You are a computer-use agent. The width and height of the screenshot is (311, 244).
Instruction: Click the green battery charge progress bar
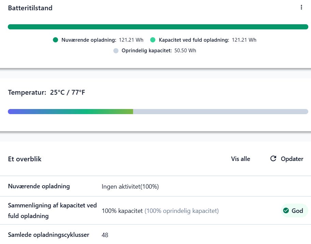(158, 27)
